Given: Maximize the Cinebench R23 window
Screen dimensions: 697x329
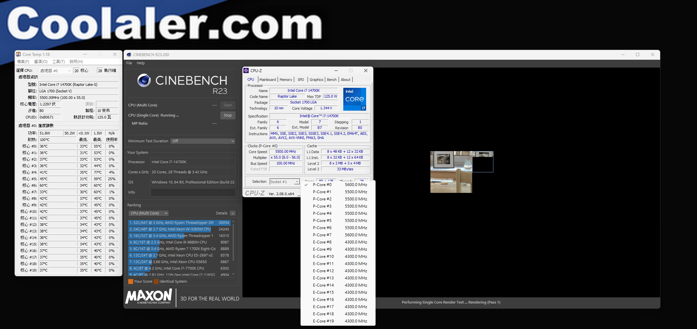Looking at the screenshot, I should pos(638,55).
